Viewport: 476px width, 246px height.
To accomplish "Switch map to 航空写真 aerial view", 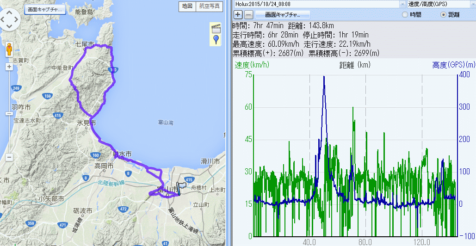I will pyautogui.click(x=210, y=6).
